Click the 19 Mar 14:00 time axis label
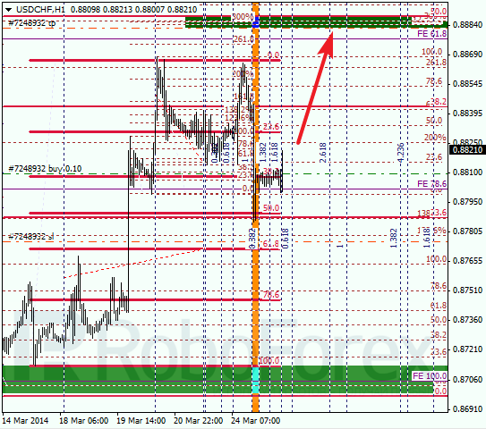The width and height of the screenshot is (486, 429). 141,421
